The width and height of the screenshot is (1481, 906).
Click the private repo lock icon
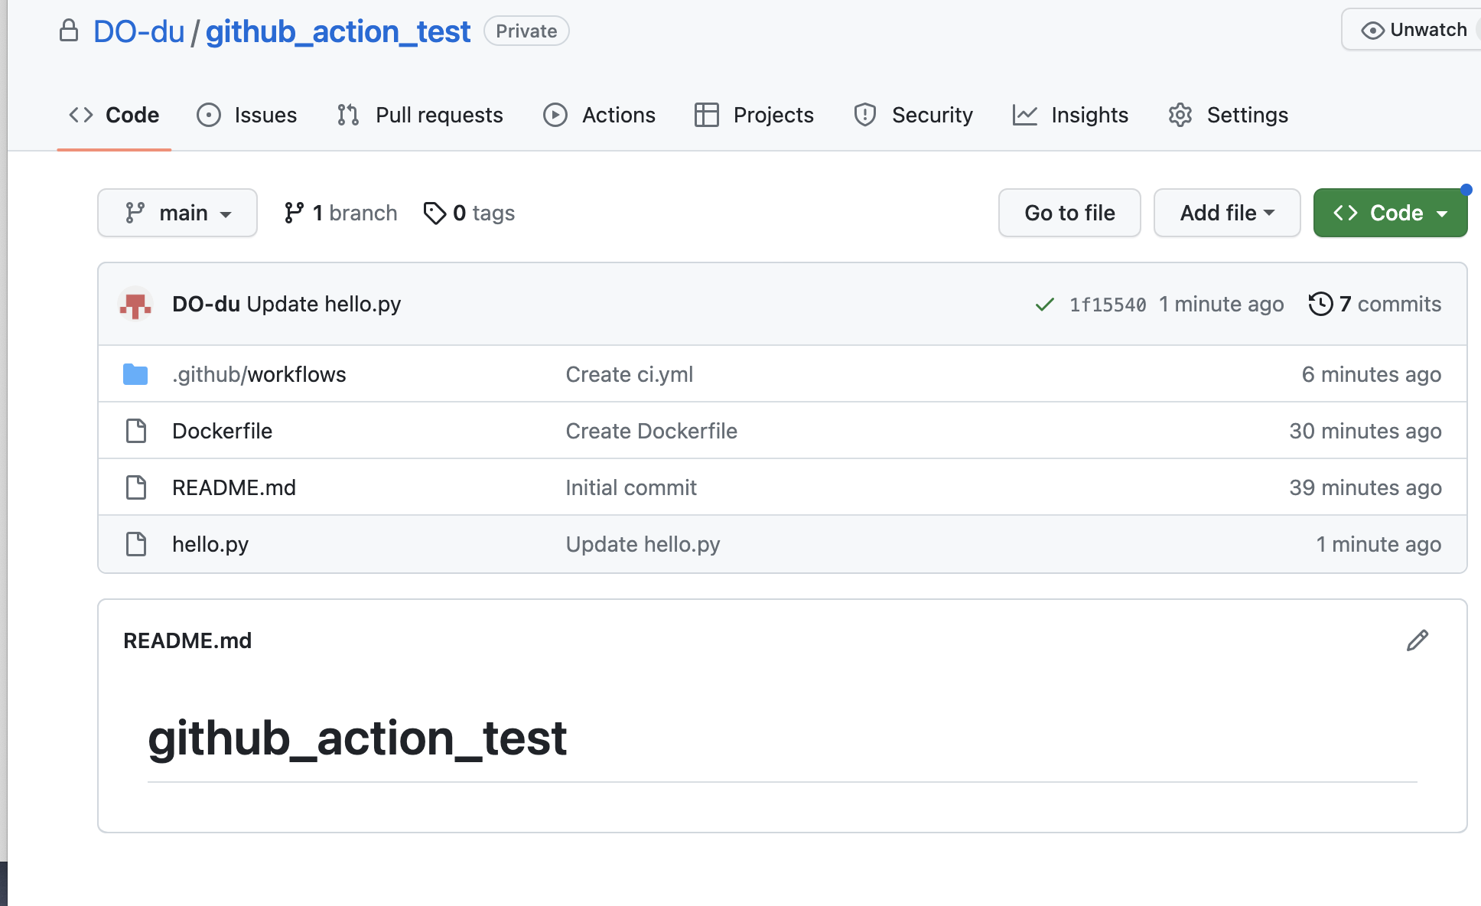(69, 31)
